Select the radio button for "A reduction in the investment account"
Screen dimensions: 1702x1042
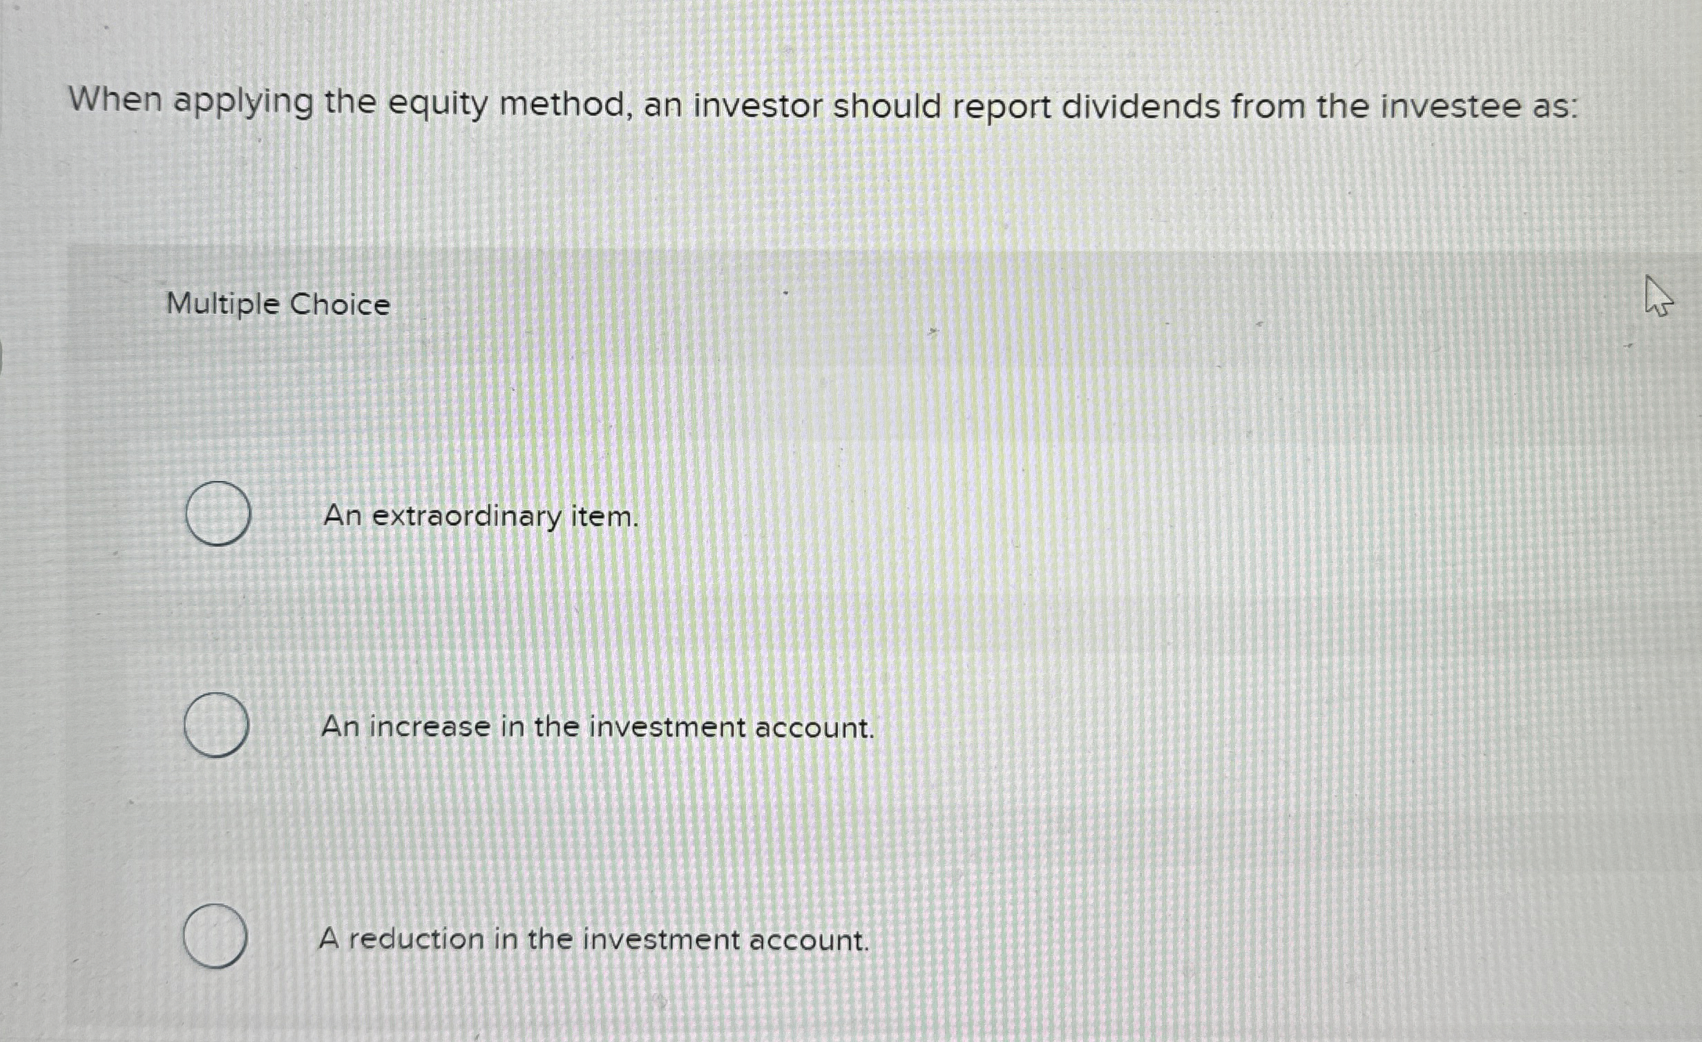216,938
